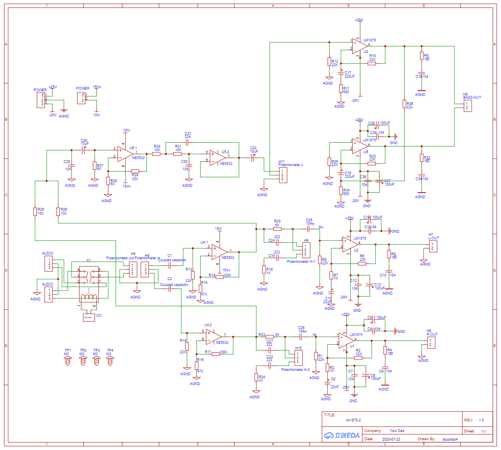Select the R14 100K resistor

(220, 277)
